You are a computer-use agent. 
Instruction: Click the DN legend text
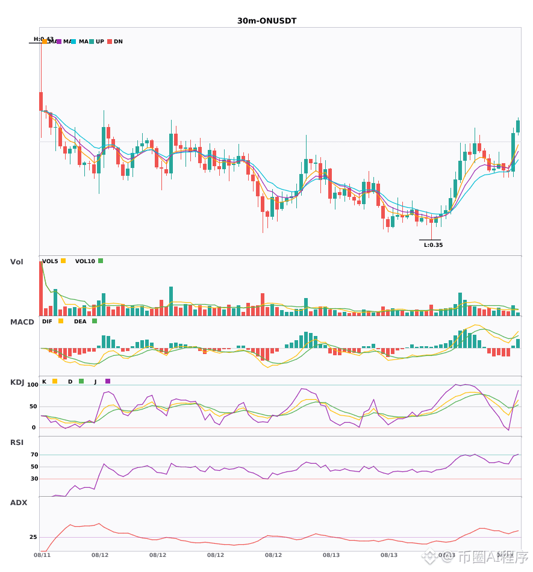tap(118, 42)
